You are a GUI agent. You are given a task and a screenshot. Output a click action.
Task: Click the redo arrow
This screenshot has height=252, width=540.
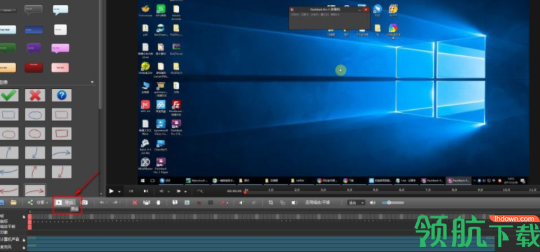pyautogui.click(x=115, y=203)
